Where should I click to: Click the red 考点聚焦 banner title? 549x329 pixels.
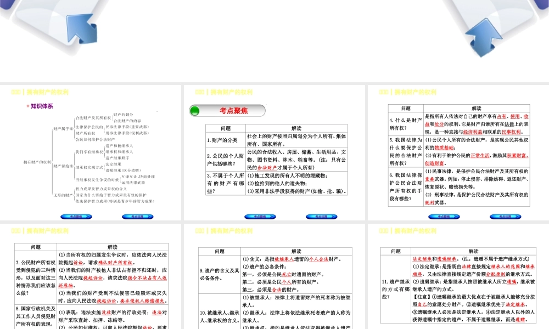click(233, 111)
